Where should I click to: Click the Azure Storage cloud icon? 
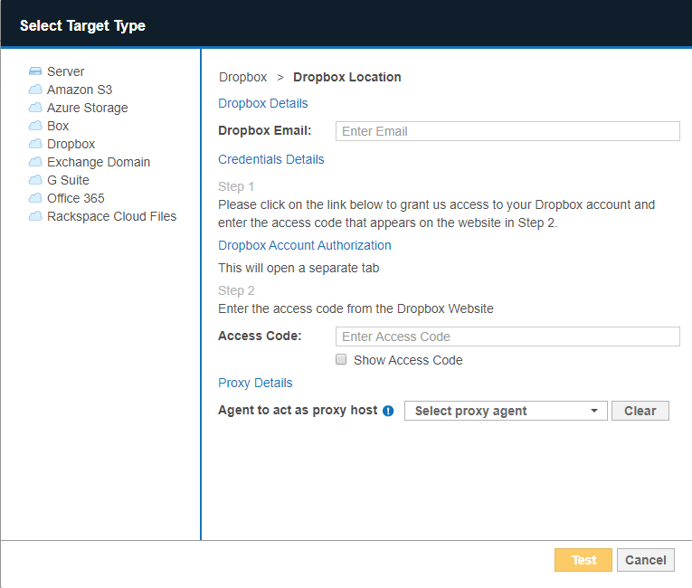[35, 108]
